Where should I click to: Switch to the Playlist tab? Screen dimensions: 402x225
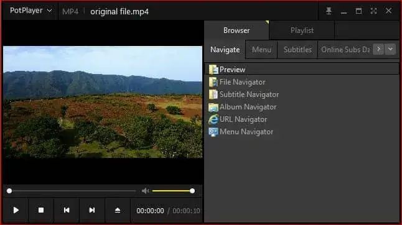[302, 30]
